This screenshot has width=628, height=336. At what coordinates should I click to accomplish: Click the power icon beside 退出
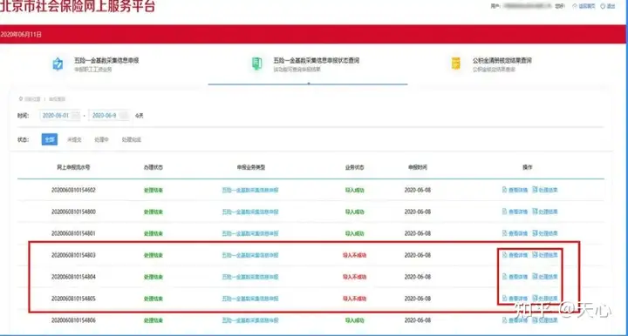coord(603,6)
